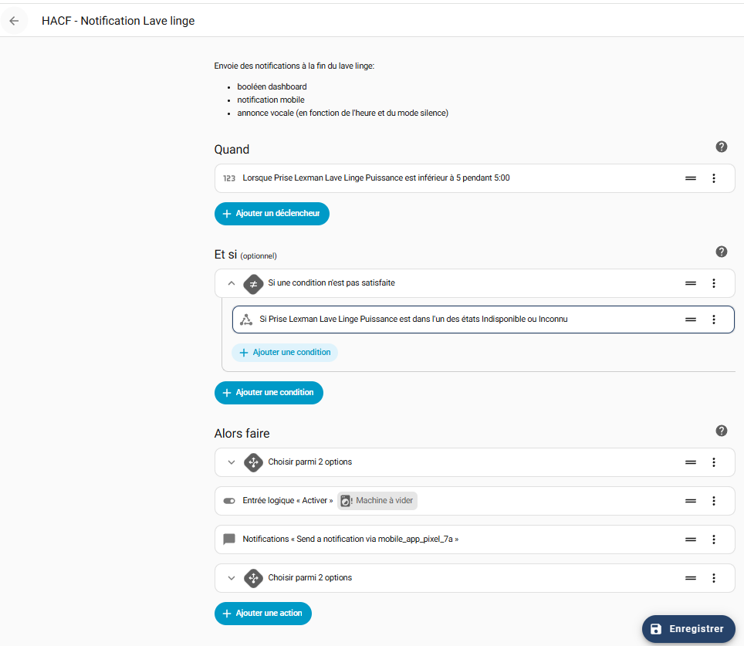Click drag handle of the Indisponible state condition
The height and width of the screenshot is (646, 744).
tap(691, 320)
